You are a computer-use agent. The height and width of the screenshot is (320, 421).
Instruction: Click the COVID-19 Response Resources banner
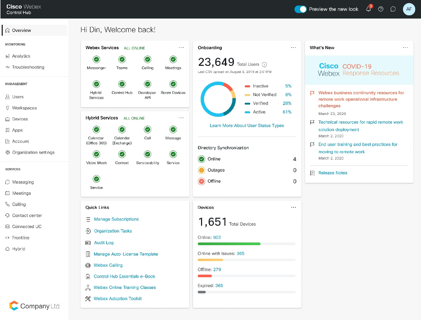pyautogui.click(x=359, y=70)
